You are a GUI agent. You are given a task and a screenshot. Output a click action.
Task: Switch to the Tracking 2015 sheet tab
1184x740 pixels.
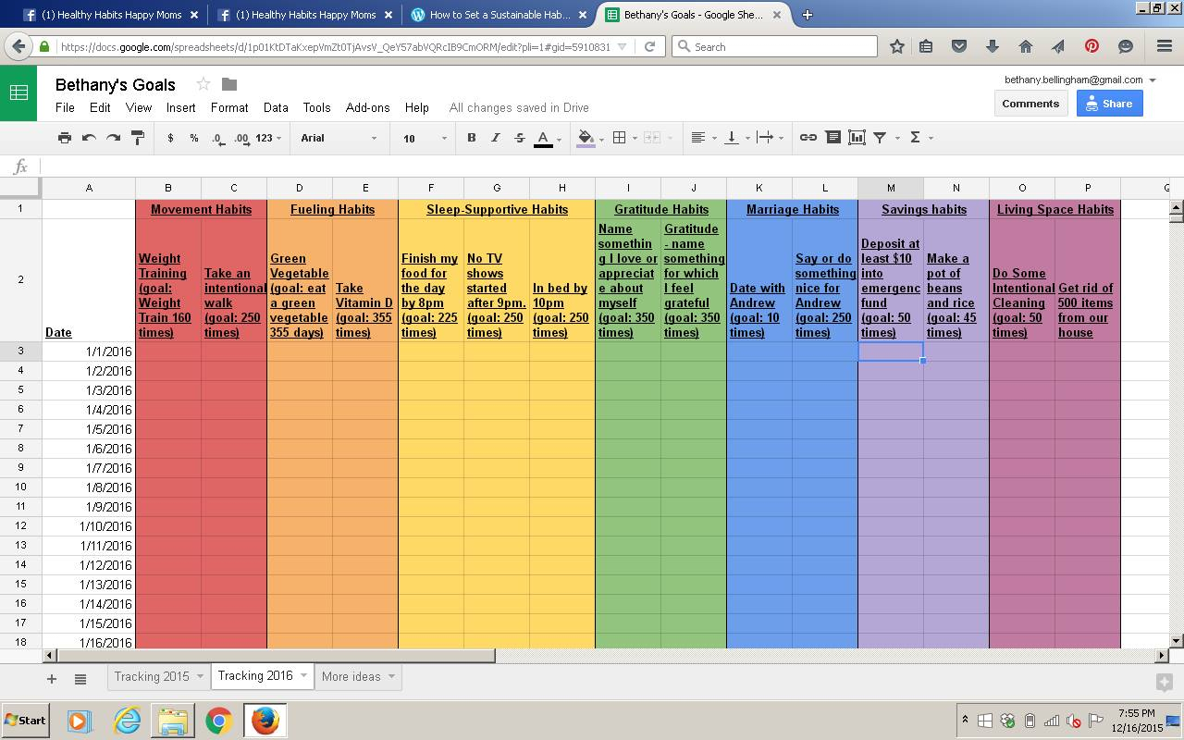click(151, 676)
